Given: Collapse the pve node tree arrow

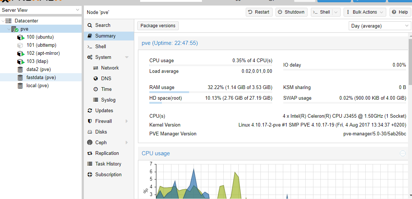Looking at the screenshot, I should [9, 29].
